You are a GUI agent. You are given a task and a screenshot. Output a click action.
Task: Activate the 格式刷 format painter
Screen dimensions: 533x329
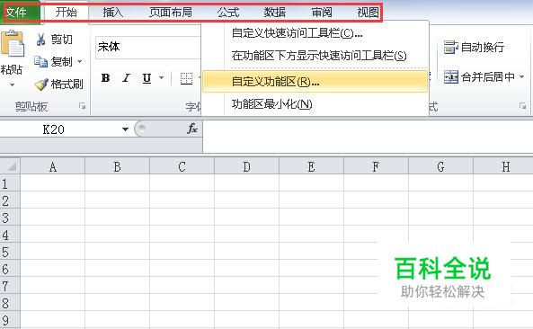(59, 84)
